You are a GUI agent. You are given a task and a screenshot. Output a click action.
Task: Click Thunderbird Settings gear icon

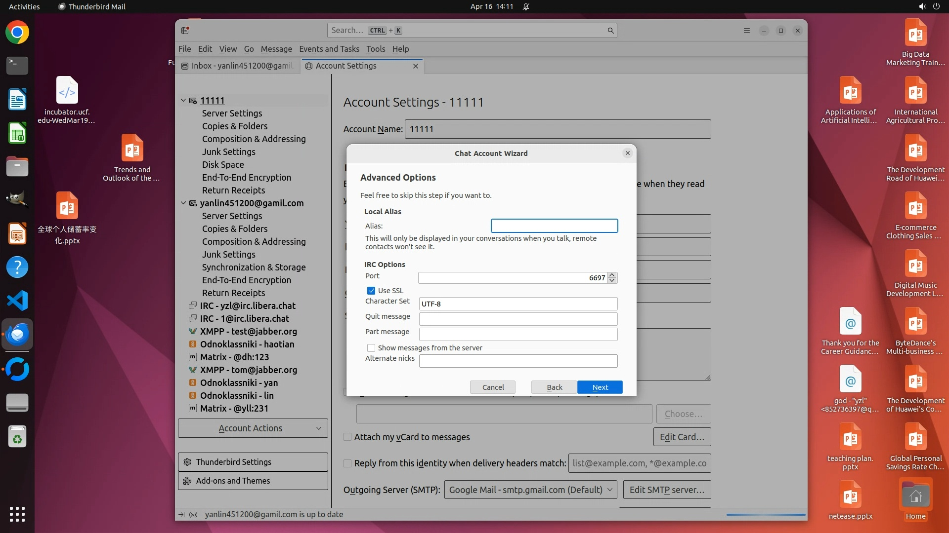coord(187,462)
